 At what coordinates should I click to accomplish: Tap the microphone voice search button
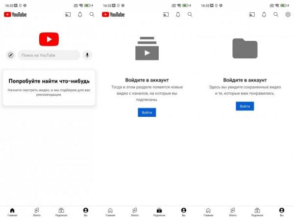[87, 55]
